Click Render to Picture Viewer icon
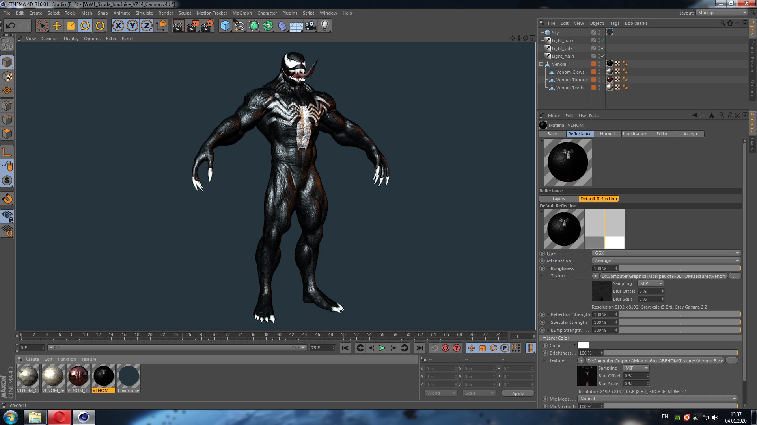This screenshot has width=757, height=425. [x=193, y=26]
